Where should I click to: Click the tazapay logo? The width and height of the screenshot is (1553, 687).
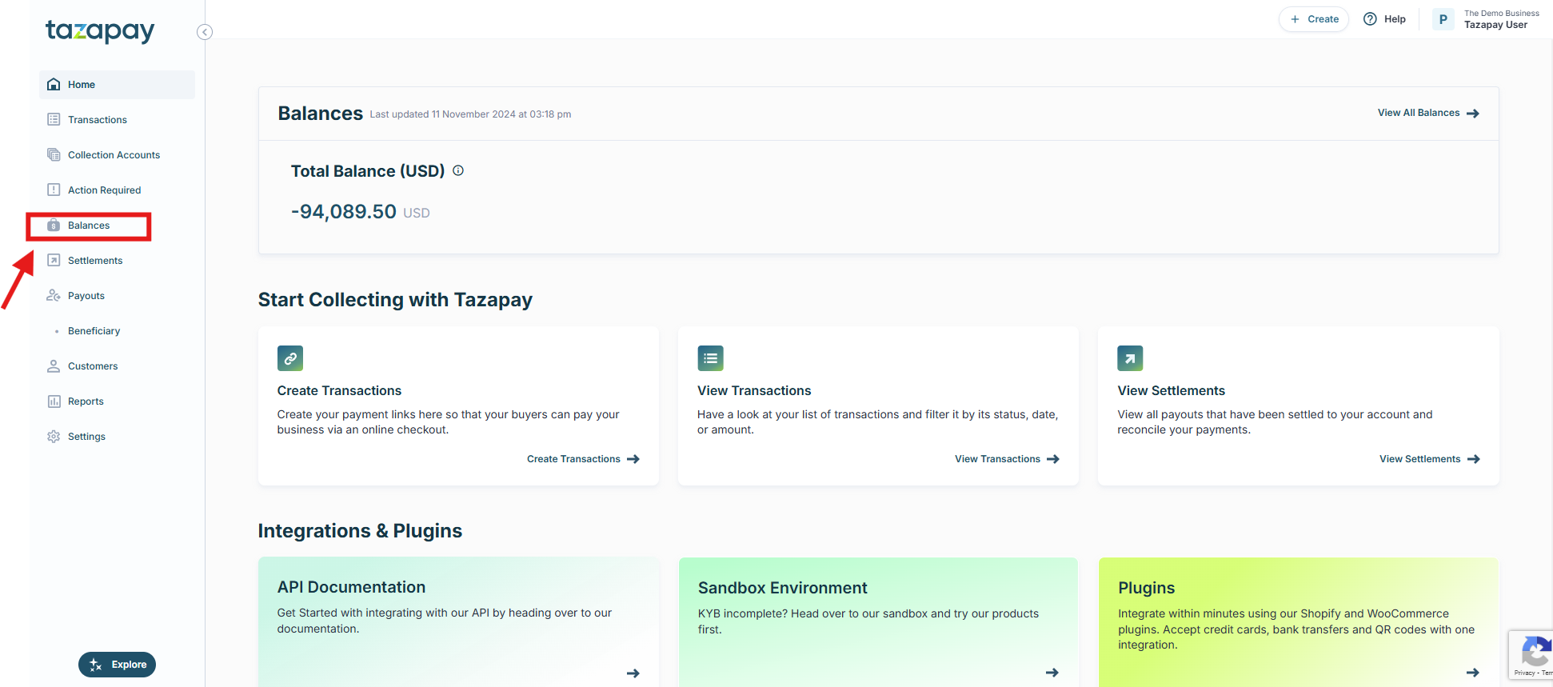click(100, 31)
